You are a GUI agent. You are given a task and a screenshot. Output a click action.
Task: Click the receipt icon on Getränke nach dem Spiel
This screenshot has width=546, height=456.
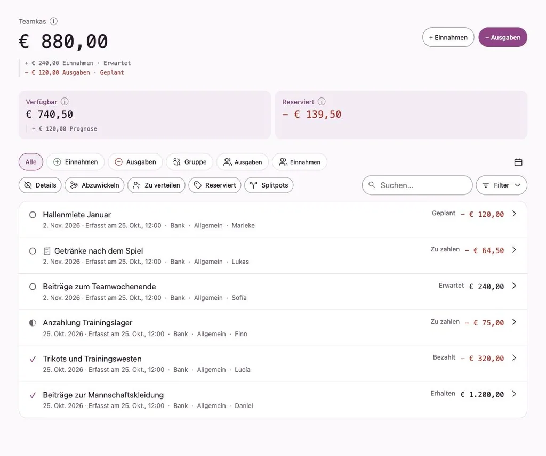[47, 251]
